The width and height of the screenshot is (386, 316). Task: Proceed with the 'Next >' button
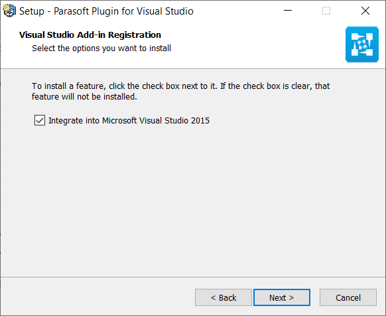(x=282, y=297)
